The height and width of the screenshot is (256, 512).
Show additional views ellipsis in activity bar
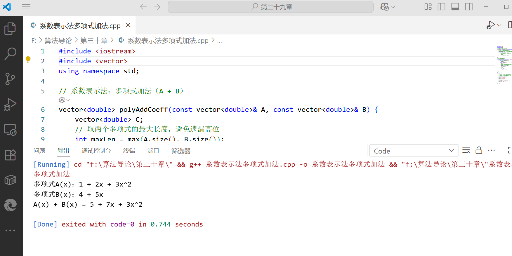tap(11, 230)
